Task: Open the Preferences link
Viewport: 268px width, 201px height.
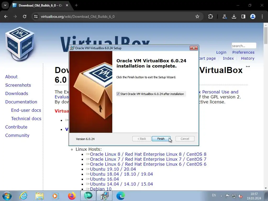Action: coord(243,52)
